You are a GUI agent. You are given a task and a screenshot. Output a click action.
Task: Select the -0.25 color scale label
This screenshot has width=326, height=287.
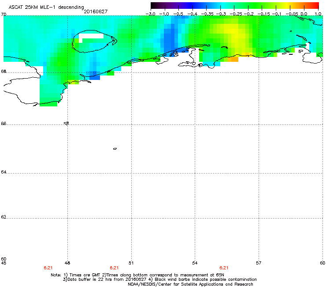point(236,14)
